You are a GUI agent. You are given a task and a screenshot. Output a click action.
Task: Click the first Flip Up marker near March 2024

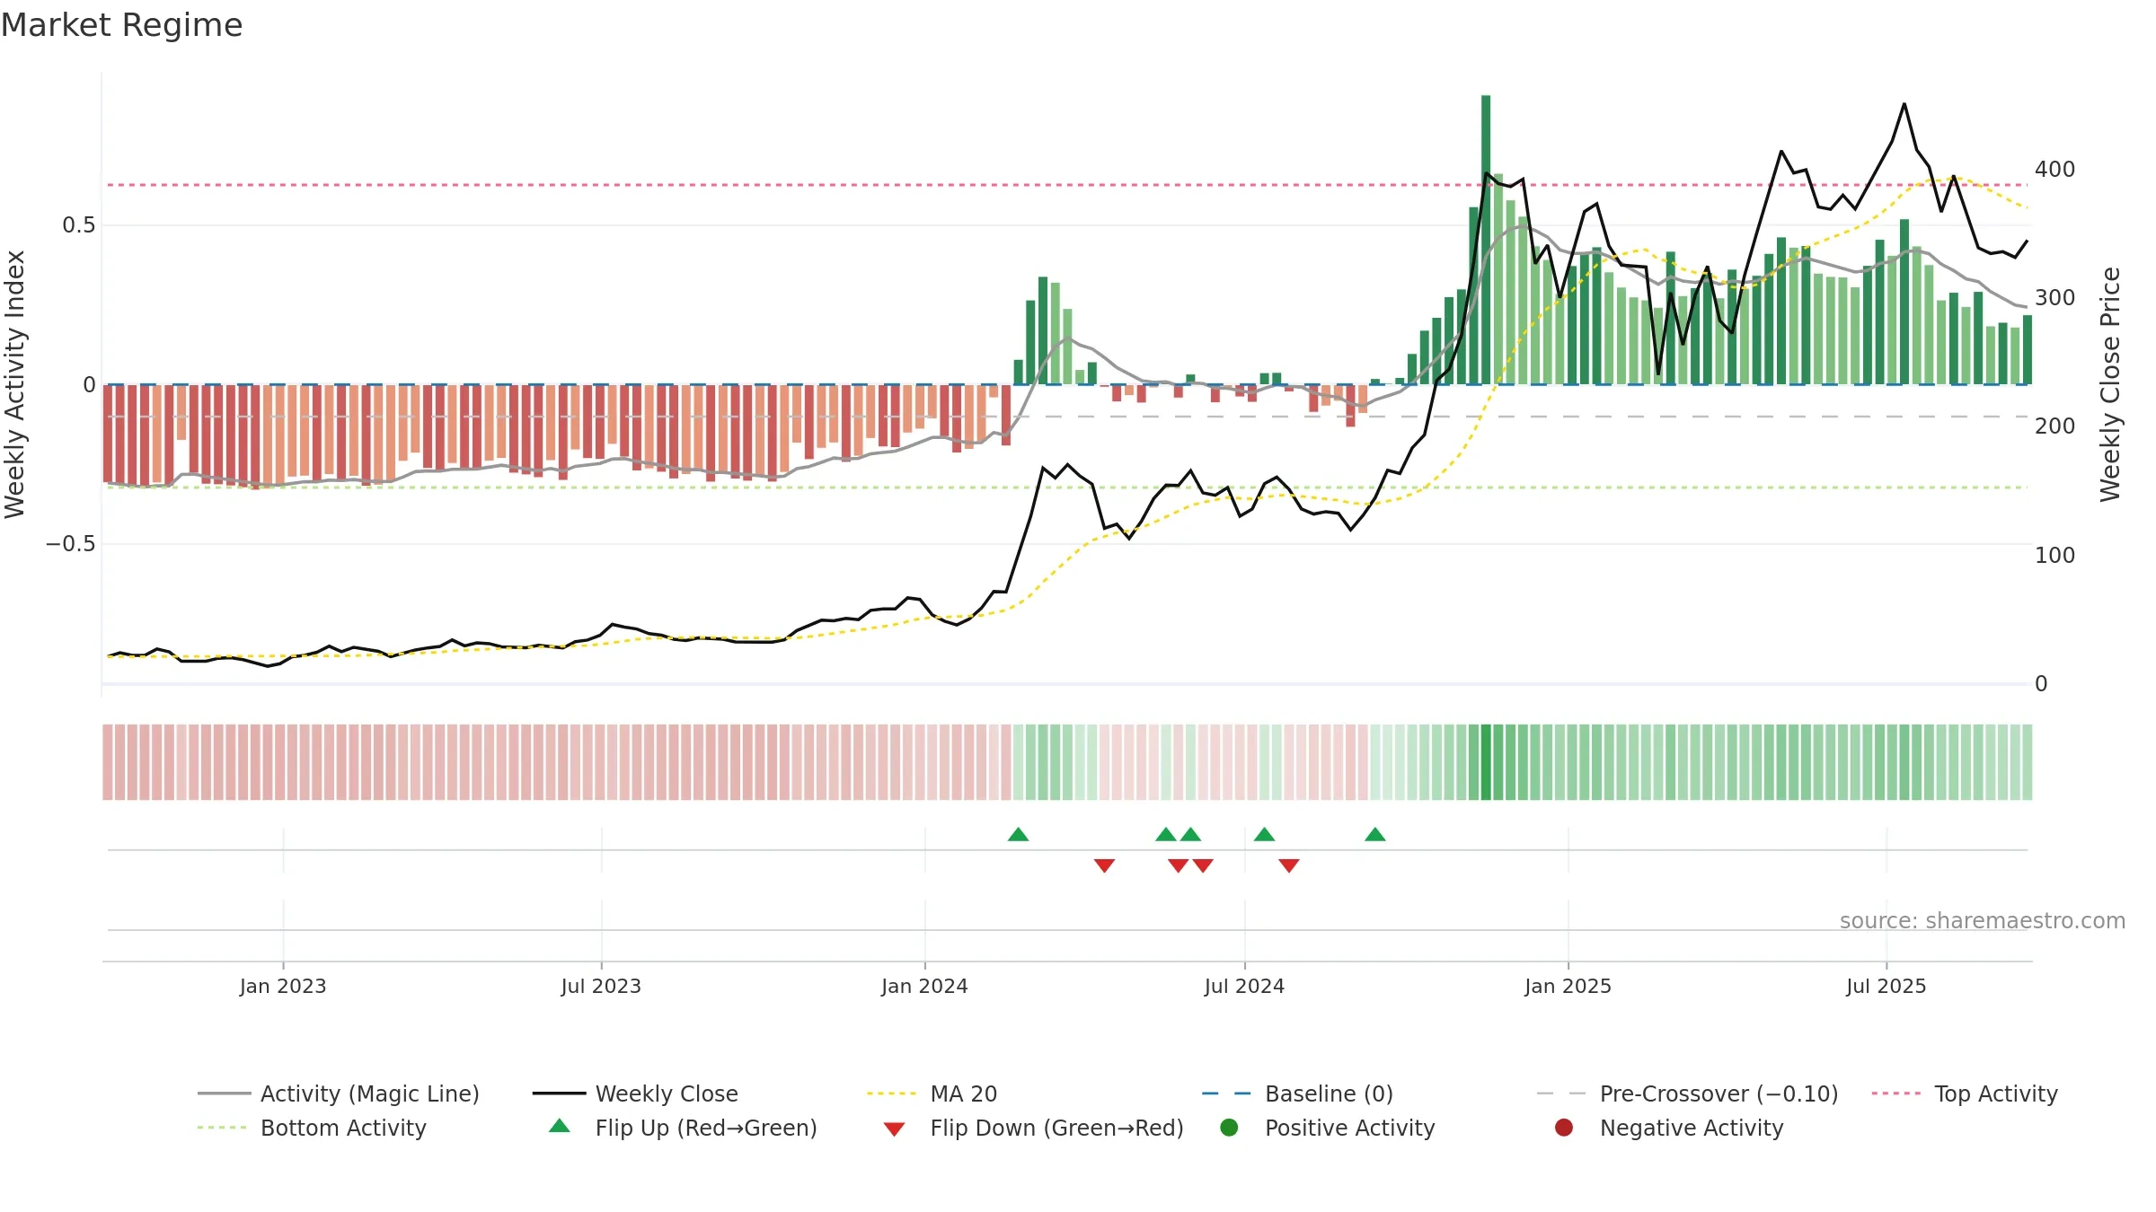[1018, 834]
